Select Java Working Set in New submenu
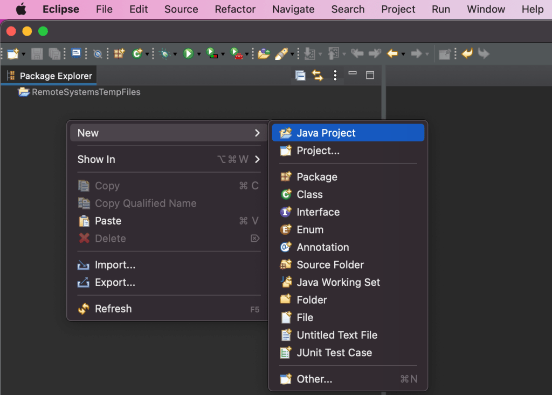 coord(348,283)
